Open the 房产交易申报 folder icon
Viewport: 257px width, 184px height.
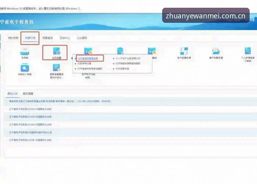[x=216, y=51]
